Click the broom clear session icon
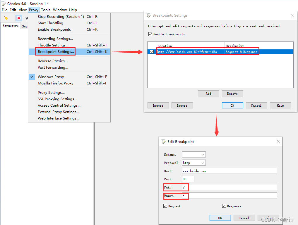The image size is (298, 225). point(6,18)
